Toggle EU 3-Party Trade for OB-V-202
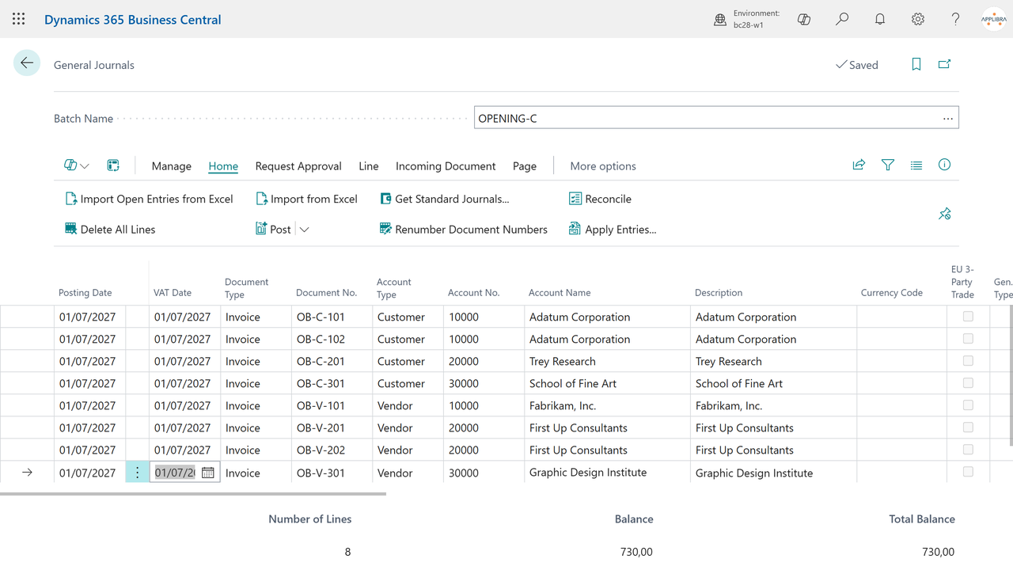Screen dimensions: 1013x570 point(968,450)
